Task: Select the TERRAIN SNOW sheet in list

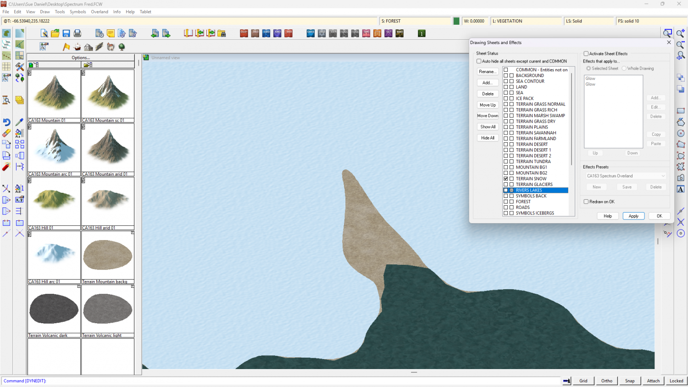Action: coord(531,179)
